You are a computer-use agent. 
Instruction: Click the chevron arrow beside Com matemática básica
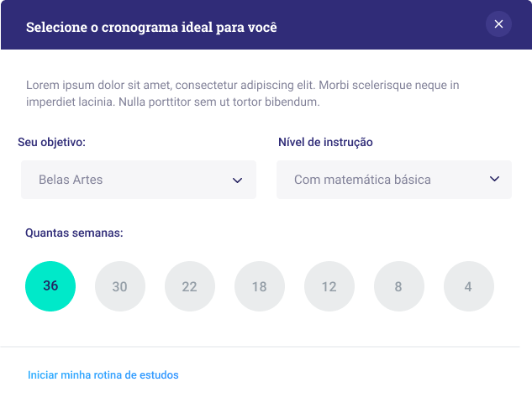(x=494, y=179)
